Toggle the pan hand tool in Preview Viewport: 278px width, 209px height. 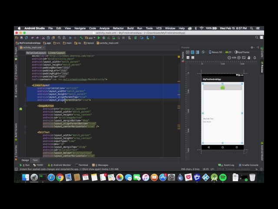(249, 57)
